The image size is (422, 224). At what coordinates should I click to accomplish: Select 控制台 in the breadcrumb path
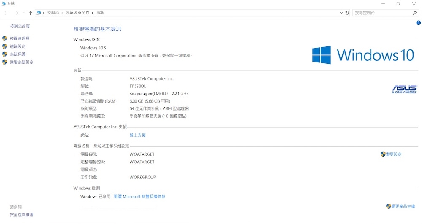click(x=53, y=13)
